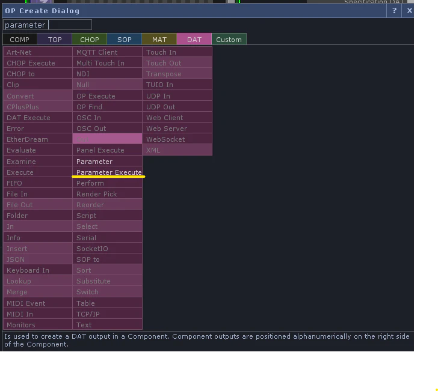Screen dimensions: 438x391
Task: Choose the Render Pick DAT
Action: (x=107, y=194)
